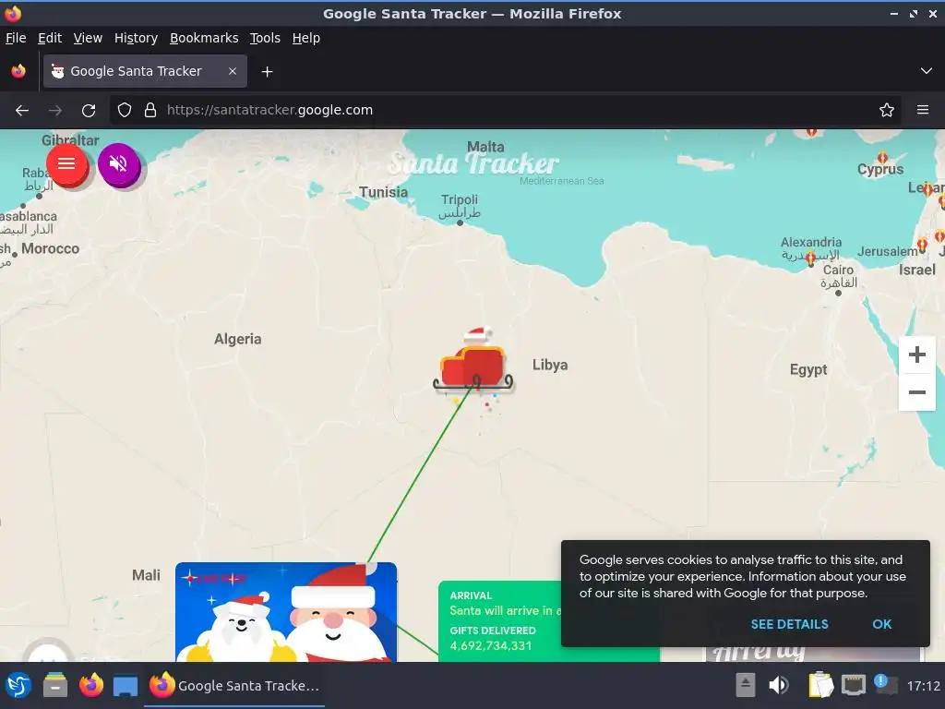Click the Algeria country label

pyautogui.click(x=237, y=339)
